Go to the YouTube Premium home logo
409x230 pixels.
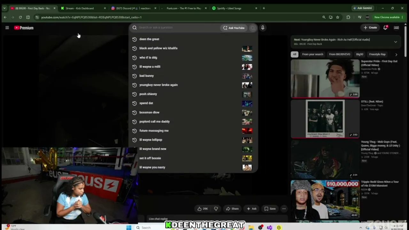coord(24,28)
